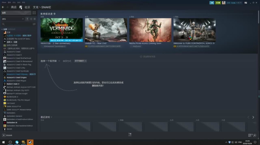260x145 pixels.
Task: Go back with the left arrow button
Action: (x=3, y=7)
